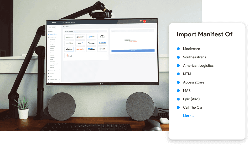Viewport: 249px width, 145px height.
Task: Open Unassigned trips in the sidebar
Action: [53, 46]
